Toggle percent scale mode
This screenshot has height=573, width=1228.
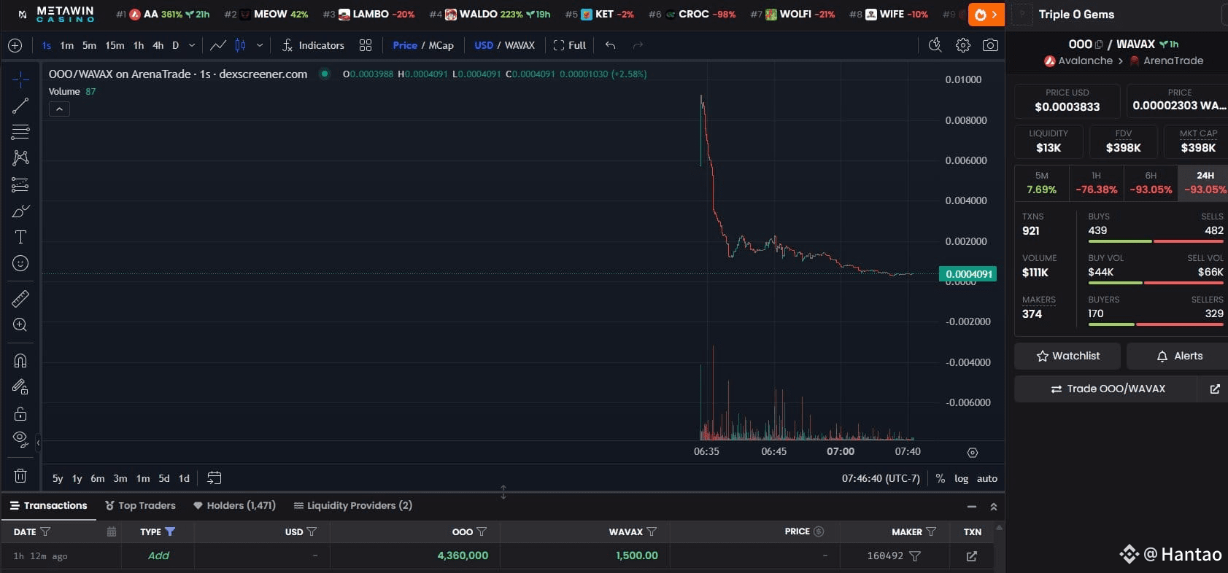[940, 478]
